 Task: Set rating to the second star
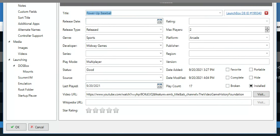tap(95, 110)
